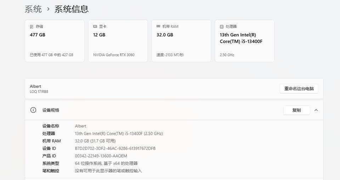Click the storage icon in 存储 card

coord(32,27)
